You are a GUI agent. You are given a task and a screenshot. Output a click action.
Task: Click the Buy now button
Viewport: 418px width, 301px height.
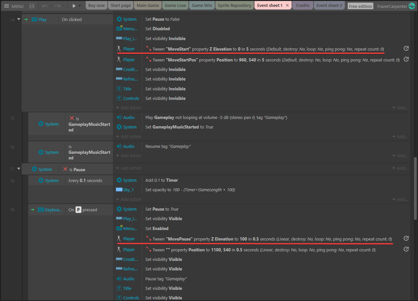pos(97,5)
